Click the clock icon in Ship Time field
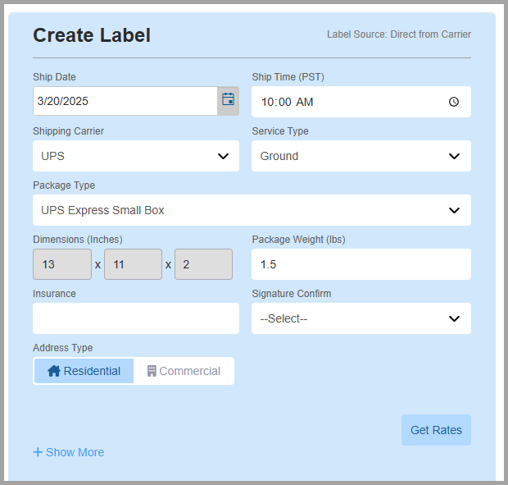 click(454, 102)
